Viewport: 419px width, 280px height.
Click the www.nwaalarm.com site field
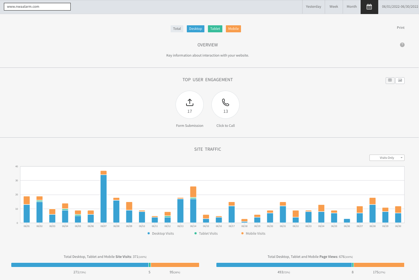[37, 7]
